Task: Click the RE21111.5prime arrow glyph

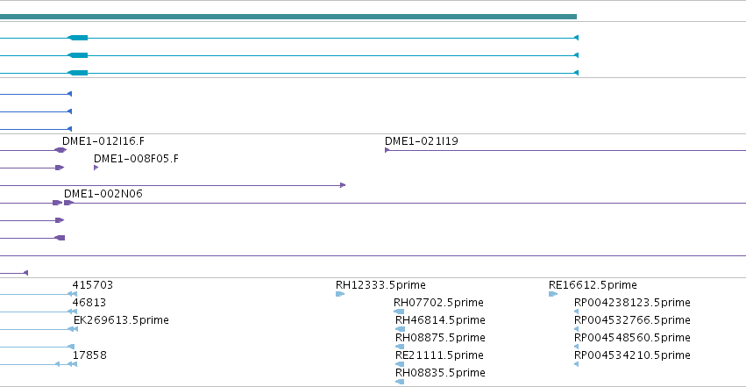Action: click(x=400, y=364)
